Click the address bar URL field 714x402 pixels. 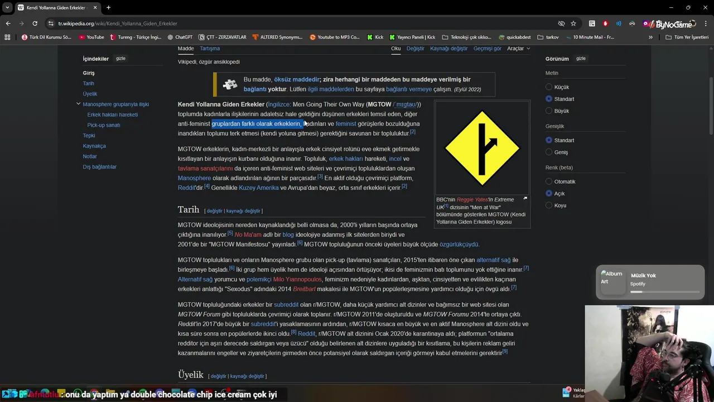(301, 23)
